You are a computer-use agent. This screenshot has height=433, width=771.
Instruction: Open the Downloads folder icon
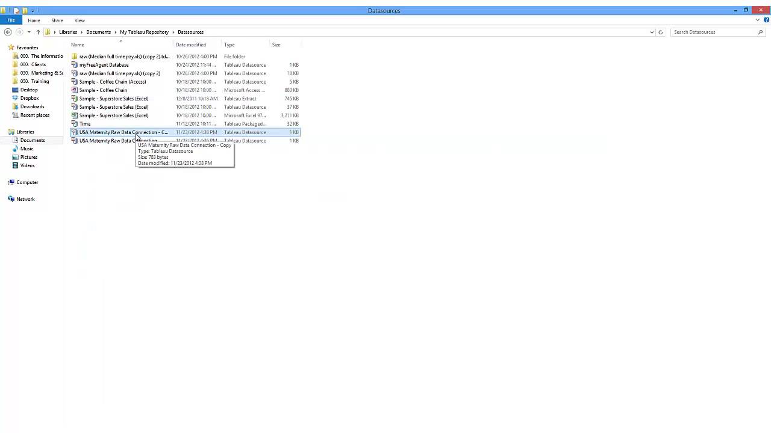16,106
